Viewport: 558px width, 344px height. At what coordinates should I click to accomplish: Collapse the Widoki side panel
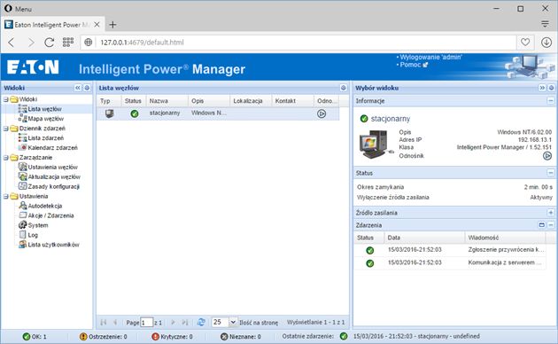coord(78,88)
